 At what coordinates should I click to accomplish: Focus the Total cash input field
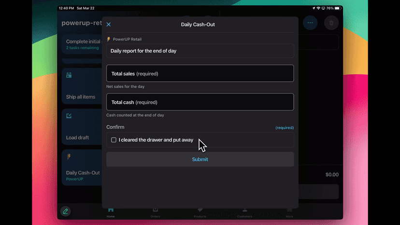click(x=200, y=102)
